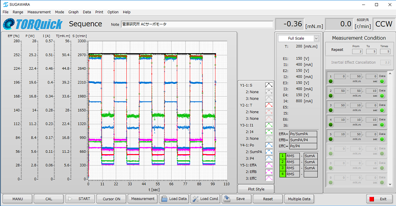Click the Load Data folder button
Image resolution: width=396 pixels, height=206 pixels.
[x=174, y=199]
